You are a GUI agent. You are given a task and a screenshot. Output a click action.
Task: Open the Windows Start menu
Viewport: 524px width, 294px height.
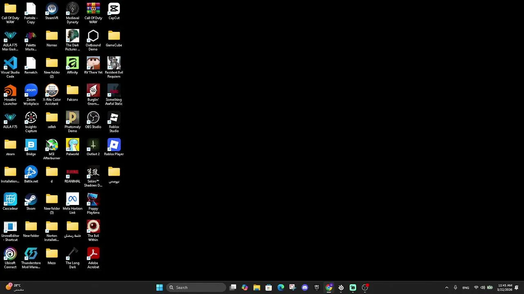click(159, 287)
